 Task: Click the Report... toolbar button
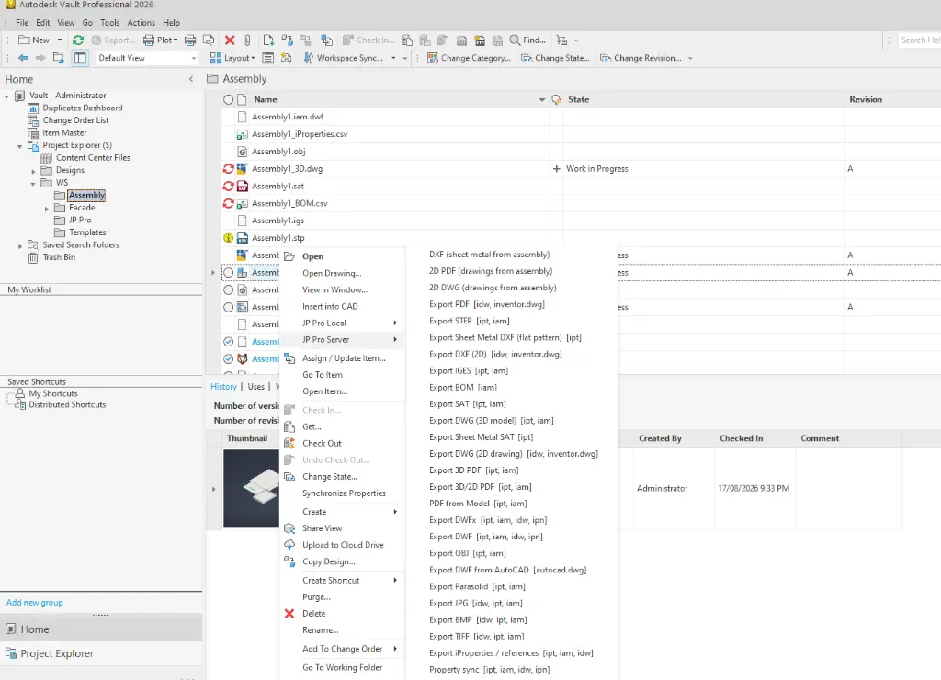113,40
